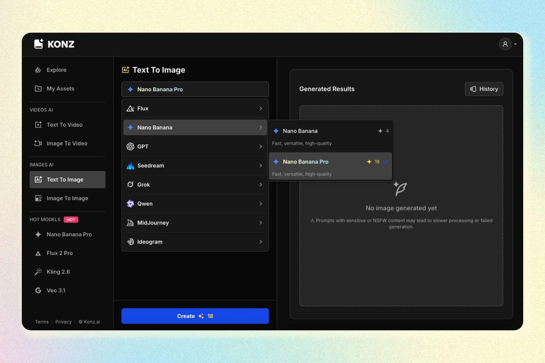
Task: Open the History button
Action: [x=484, y=89]
